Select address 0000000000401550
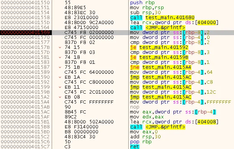This screenshot has width=234, height=149. pyautogui.click(x=25, y=3)
